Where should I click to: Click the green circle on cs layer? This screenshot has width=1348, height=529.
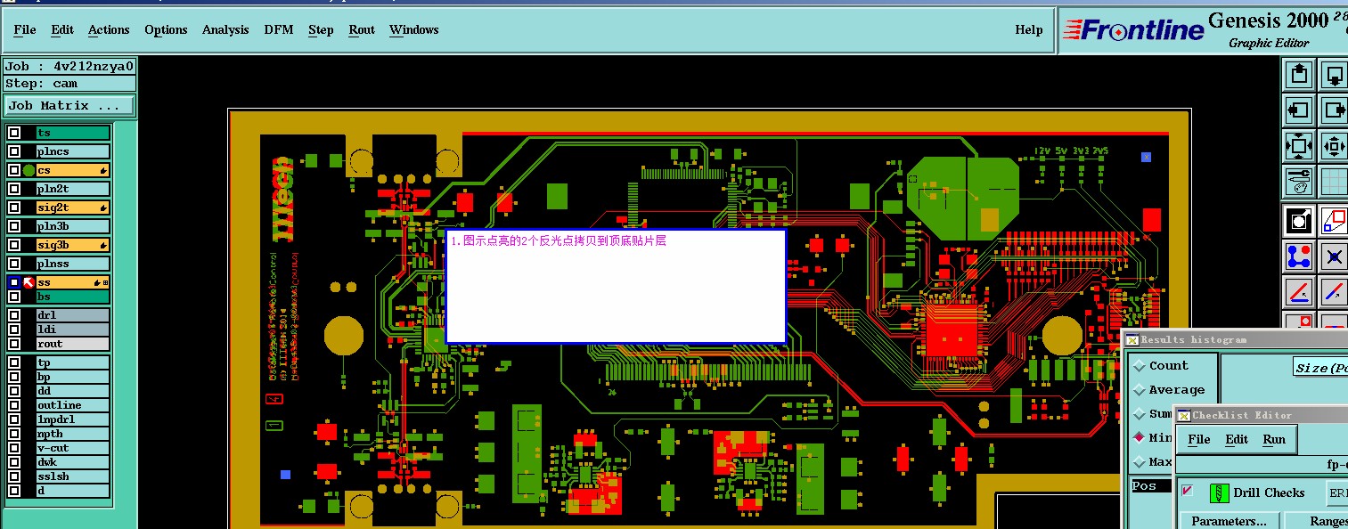click(29, 170)
